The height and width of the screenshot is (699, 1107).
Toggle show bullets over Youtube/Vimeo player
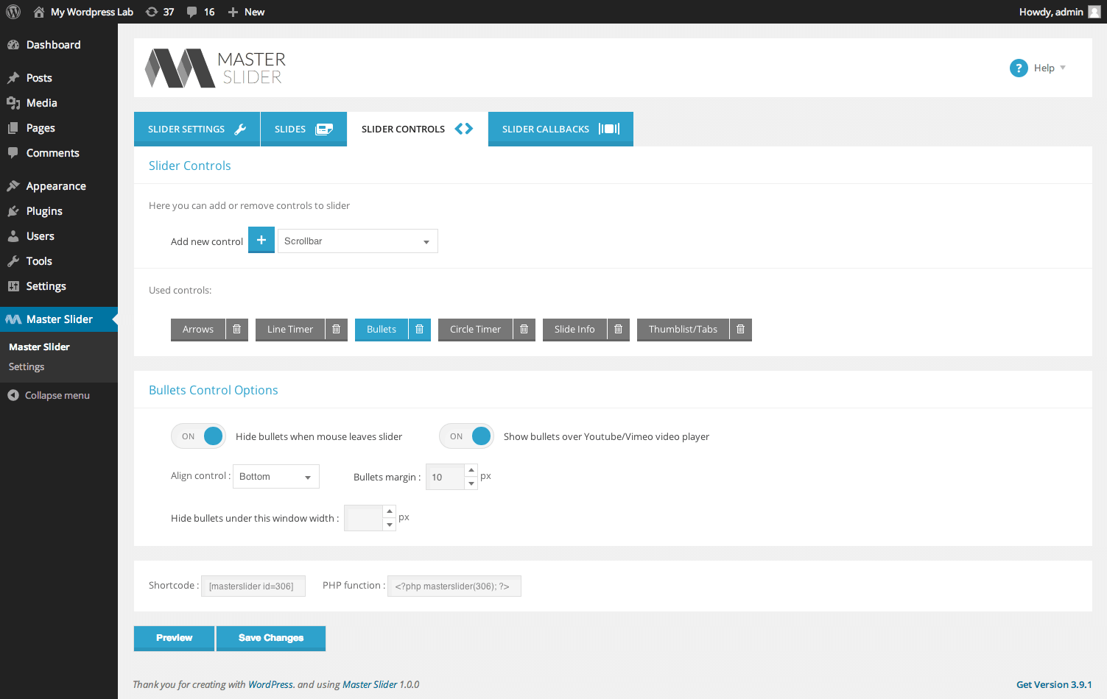click(466, 436)
